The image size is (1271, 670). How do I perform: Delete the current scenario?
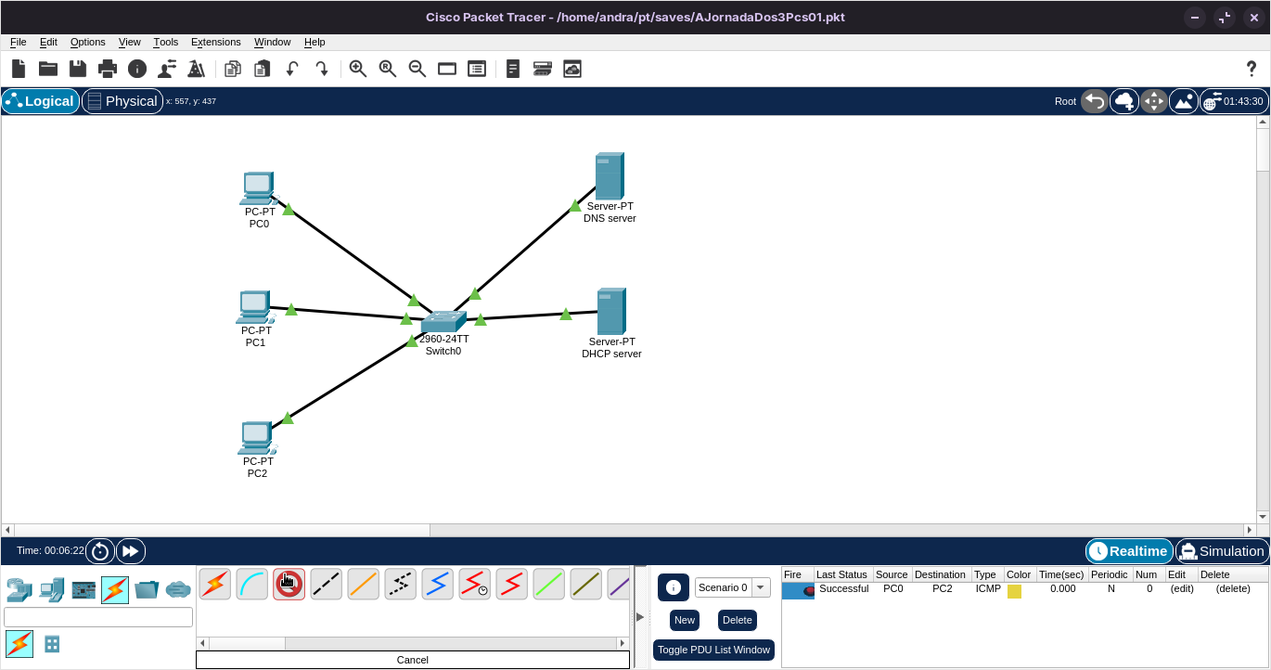click(x=738, y=620)
